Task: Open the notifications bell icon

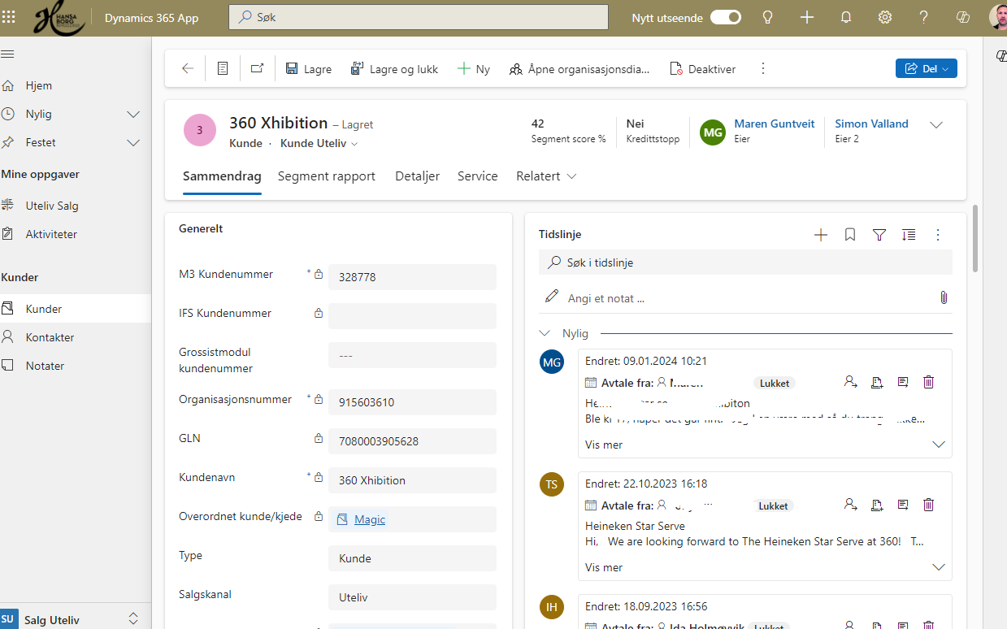Action: click(845, 17)
